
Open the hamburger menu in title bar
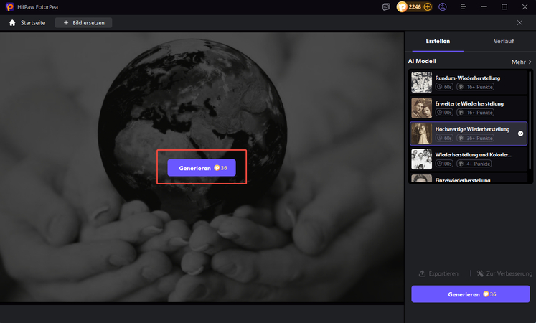[x=464, y=7]
